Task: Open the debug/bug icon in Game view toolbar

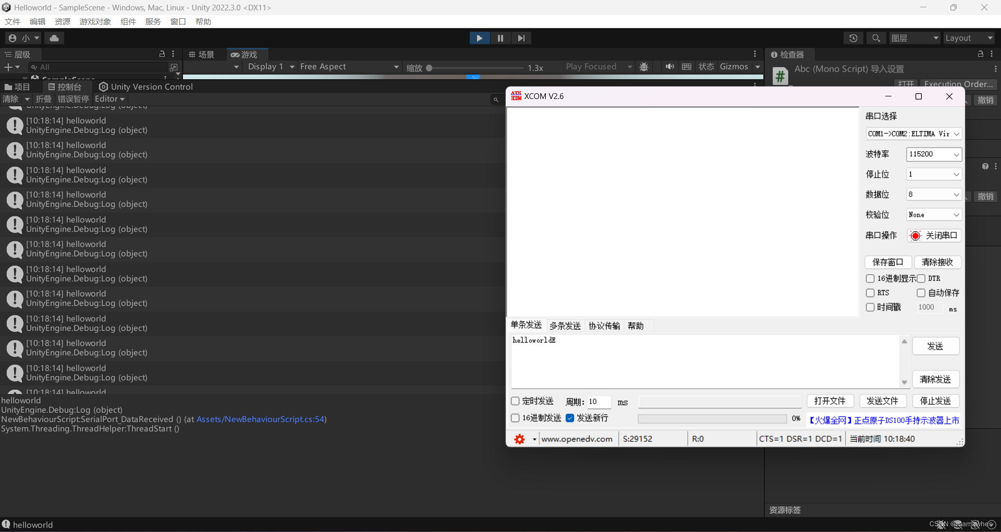Action: (643, 67)
